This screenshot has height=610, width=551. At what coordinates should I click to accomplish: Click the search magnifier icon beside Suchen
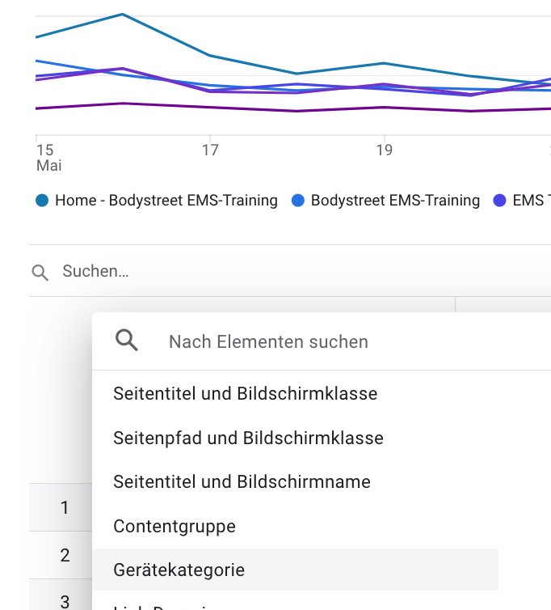pos(40,272)
